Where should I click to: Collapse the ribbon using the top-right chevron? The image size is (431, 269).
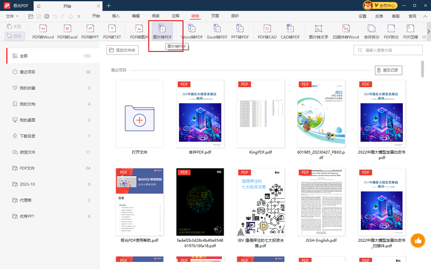pos(425,16)
